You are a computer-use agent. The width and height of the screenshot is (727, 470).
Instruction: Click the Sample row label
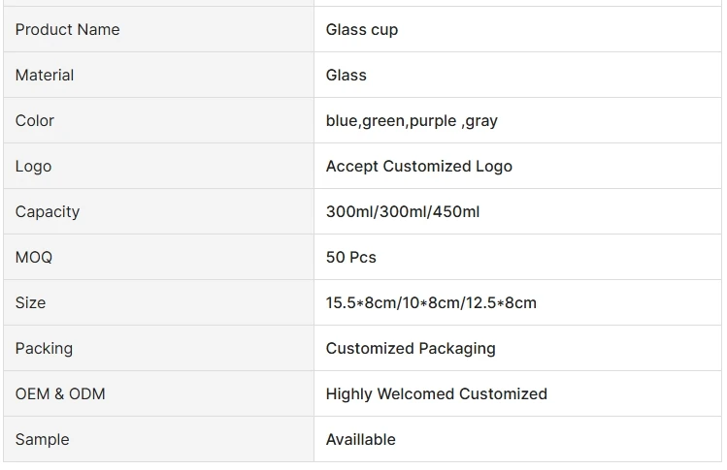[43, 440]
